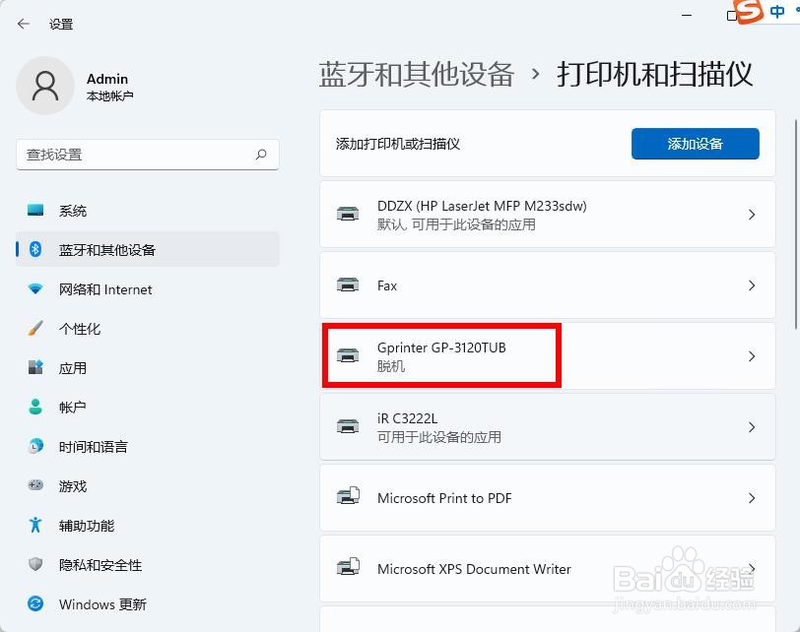Image resolution: width=800 pixels, height=632 pixels.
Task: Toggle the Sogou Chinese 中 mode indicator
Action: pyautogui.click(x=777, y=11)
